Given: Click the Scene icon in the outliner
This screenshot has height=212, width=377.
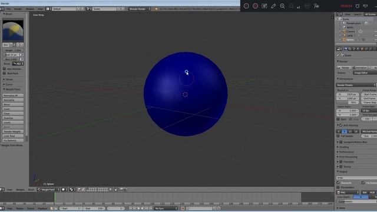Looking at the screenshot, I should [x=340, y=19].
